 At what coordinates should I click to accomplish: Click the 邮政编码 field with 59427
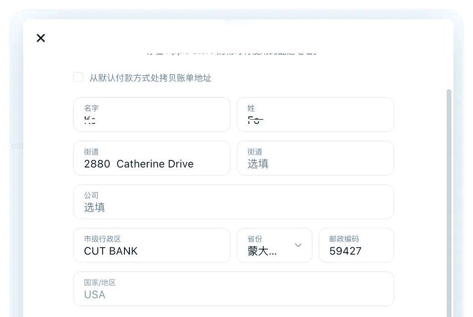(x=356, y=245)
